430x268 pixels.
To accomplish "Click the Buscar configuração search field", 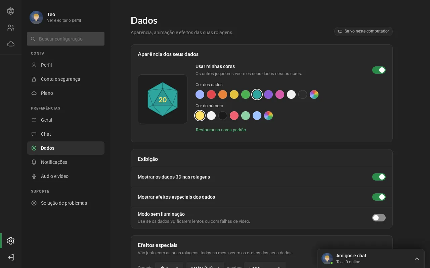I will (66, 39).
